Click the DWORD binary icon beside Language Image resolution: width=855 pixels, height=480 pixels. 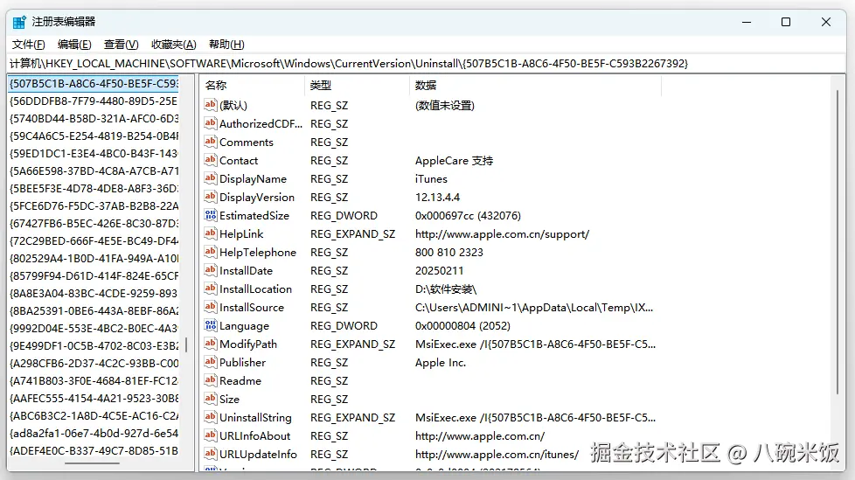(211, 325)
